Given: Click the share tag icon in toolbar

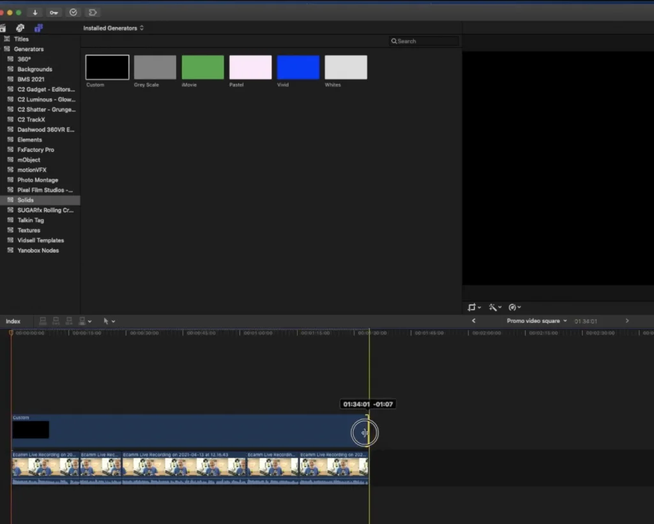Looking at the screenshot, I should 93,13.
